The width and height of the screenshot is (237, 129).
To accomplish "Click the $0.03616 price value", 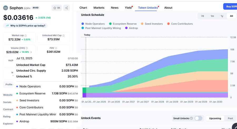I will tap(18, 18).
